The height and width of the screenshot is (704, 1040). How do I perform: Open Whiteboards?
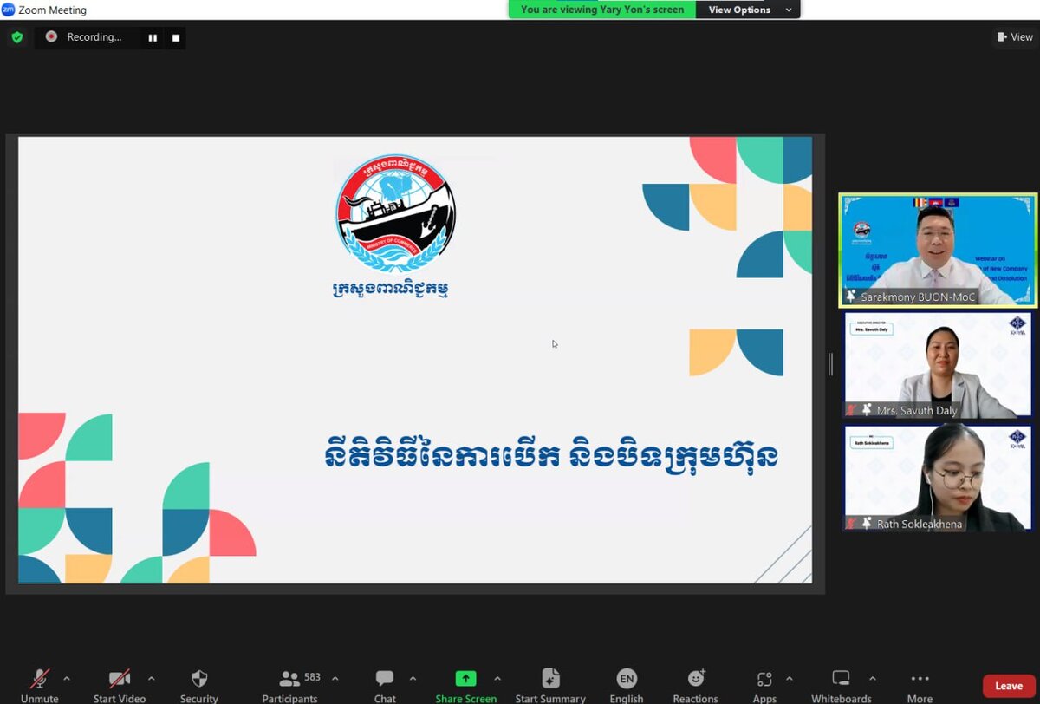pyautogui.click(x=841, y=684)
